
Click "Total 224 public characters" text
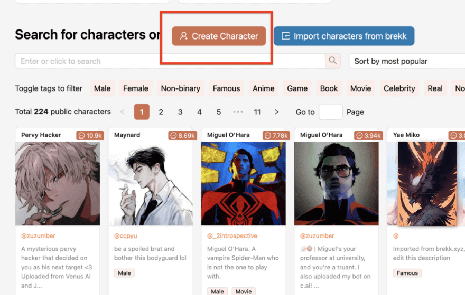[63, 112]
